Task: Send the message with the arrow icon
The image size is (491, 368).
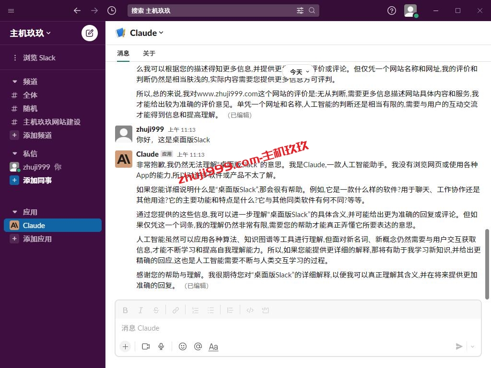Action: (459, 346)
